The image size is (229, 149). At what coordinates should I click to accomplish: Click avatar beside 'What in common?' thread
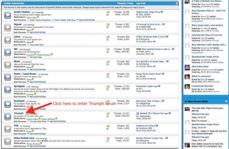(x=187, y=77)
